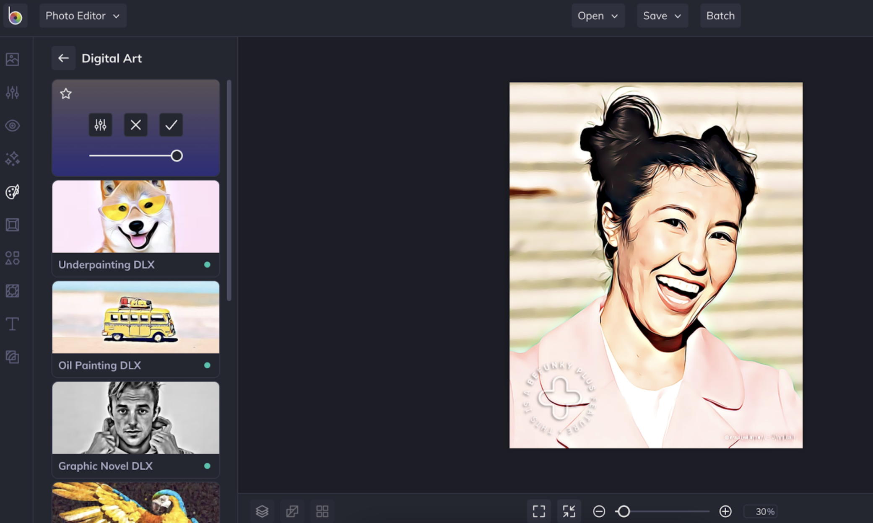Click the Oil Painting DLX label
This screenshot has height=523, width=873.
(x=99, y=365)
